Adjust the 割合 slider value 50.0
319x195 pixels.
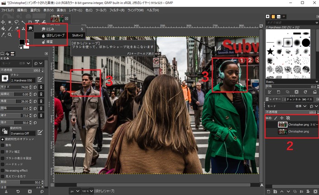[22, 182]
